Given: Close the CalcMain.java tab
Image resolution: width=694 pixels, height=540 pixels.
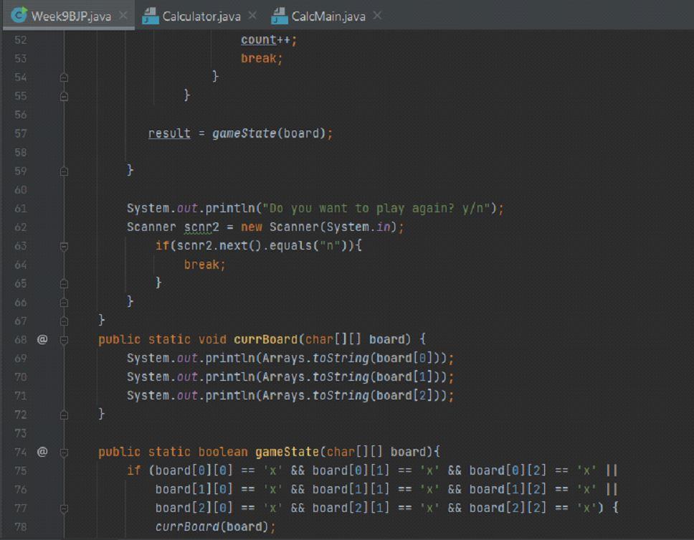Looking at the screenshot, I should pos(377,16).
